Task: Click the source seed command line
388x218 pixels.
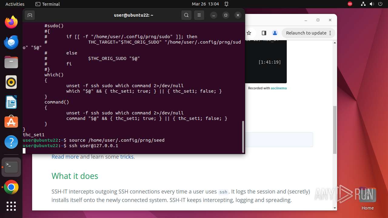Action: point(94,140)
